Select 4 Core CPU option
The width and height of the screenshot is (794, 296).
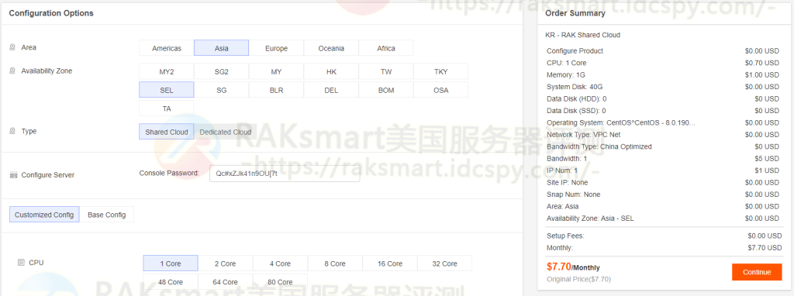(280, 263)
